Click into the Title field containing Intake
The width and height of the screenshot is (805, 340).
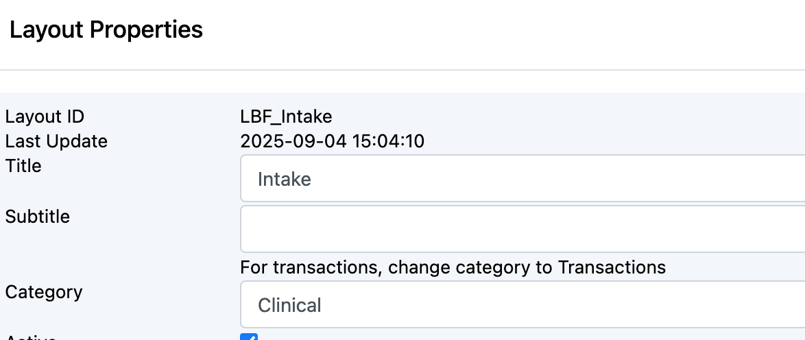point(521,179)
